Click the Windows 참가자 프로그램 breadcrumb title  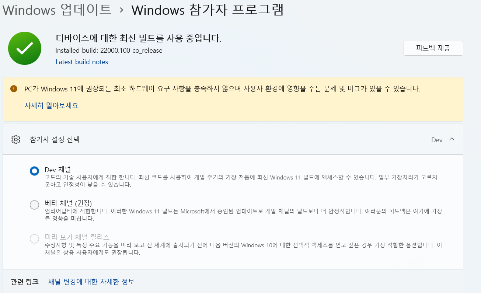click(x=208, y=10)
